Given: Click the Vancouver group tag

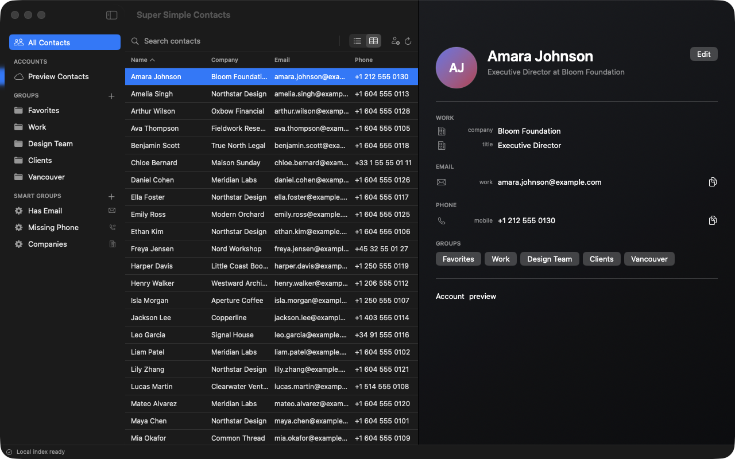Looking at the screenshot, I should point(649,259).
